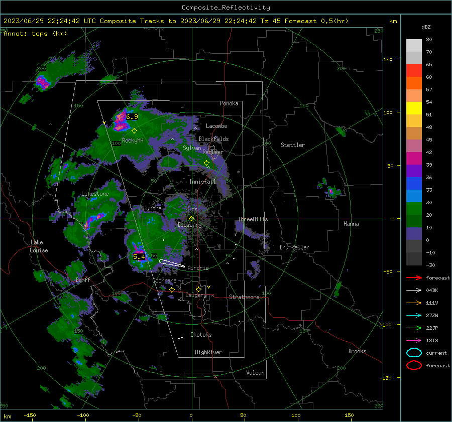Click the yellow diamond marker above Calgary
The width and height of the screenshot is (452, 422).
(x=198, y=289)
